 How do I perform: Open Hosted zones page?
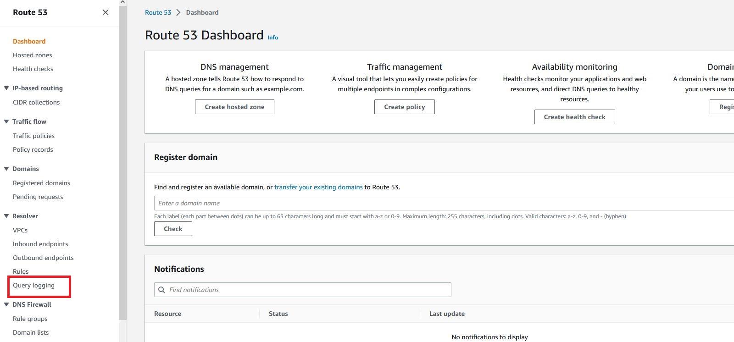[32, 55]
